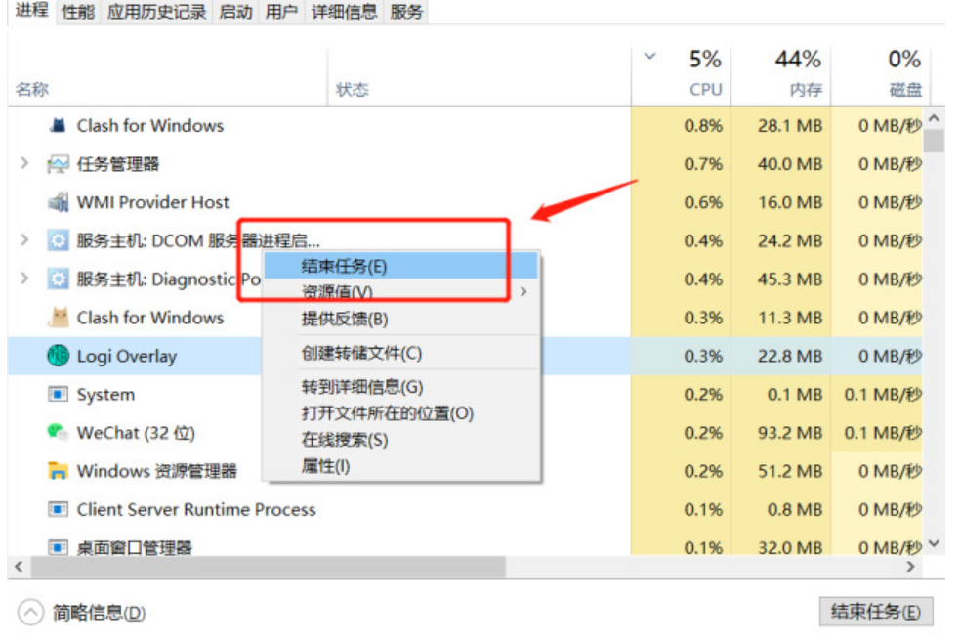Switch to the 性能 tab
960x644 pixels.
point(78,12)
